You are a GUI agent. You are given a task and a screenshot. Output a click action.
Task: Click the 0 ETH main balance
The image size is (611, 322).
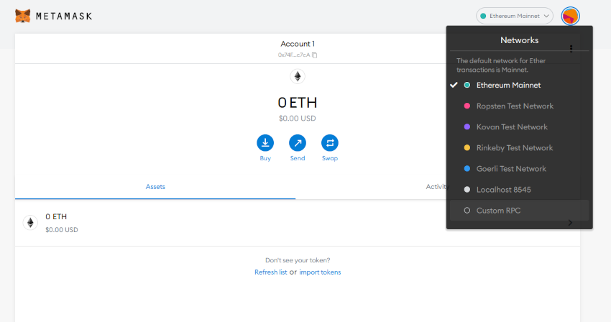(x=298, y=103)
